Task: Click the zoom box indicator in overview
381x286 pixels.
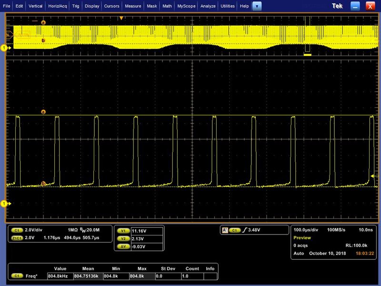Action: click(308, 34)
